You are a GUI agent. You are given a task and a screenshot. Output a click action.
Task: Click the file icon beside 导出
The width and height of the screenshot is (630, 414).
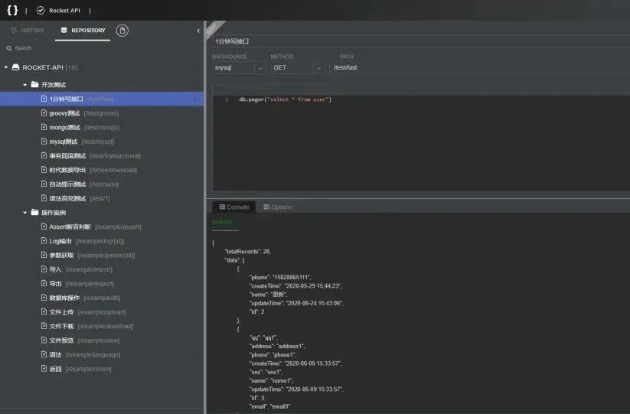44,283
